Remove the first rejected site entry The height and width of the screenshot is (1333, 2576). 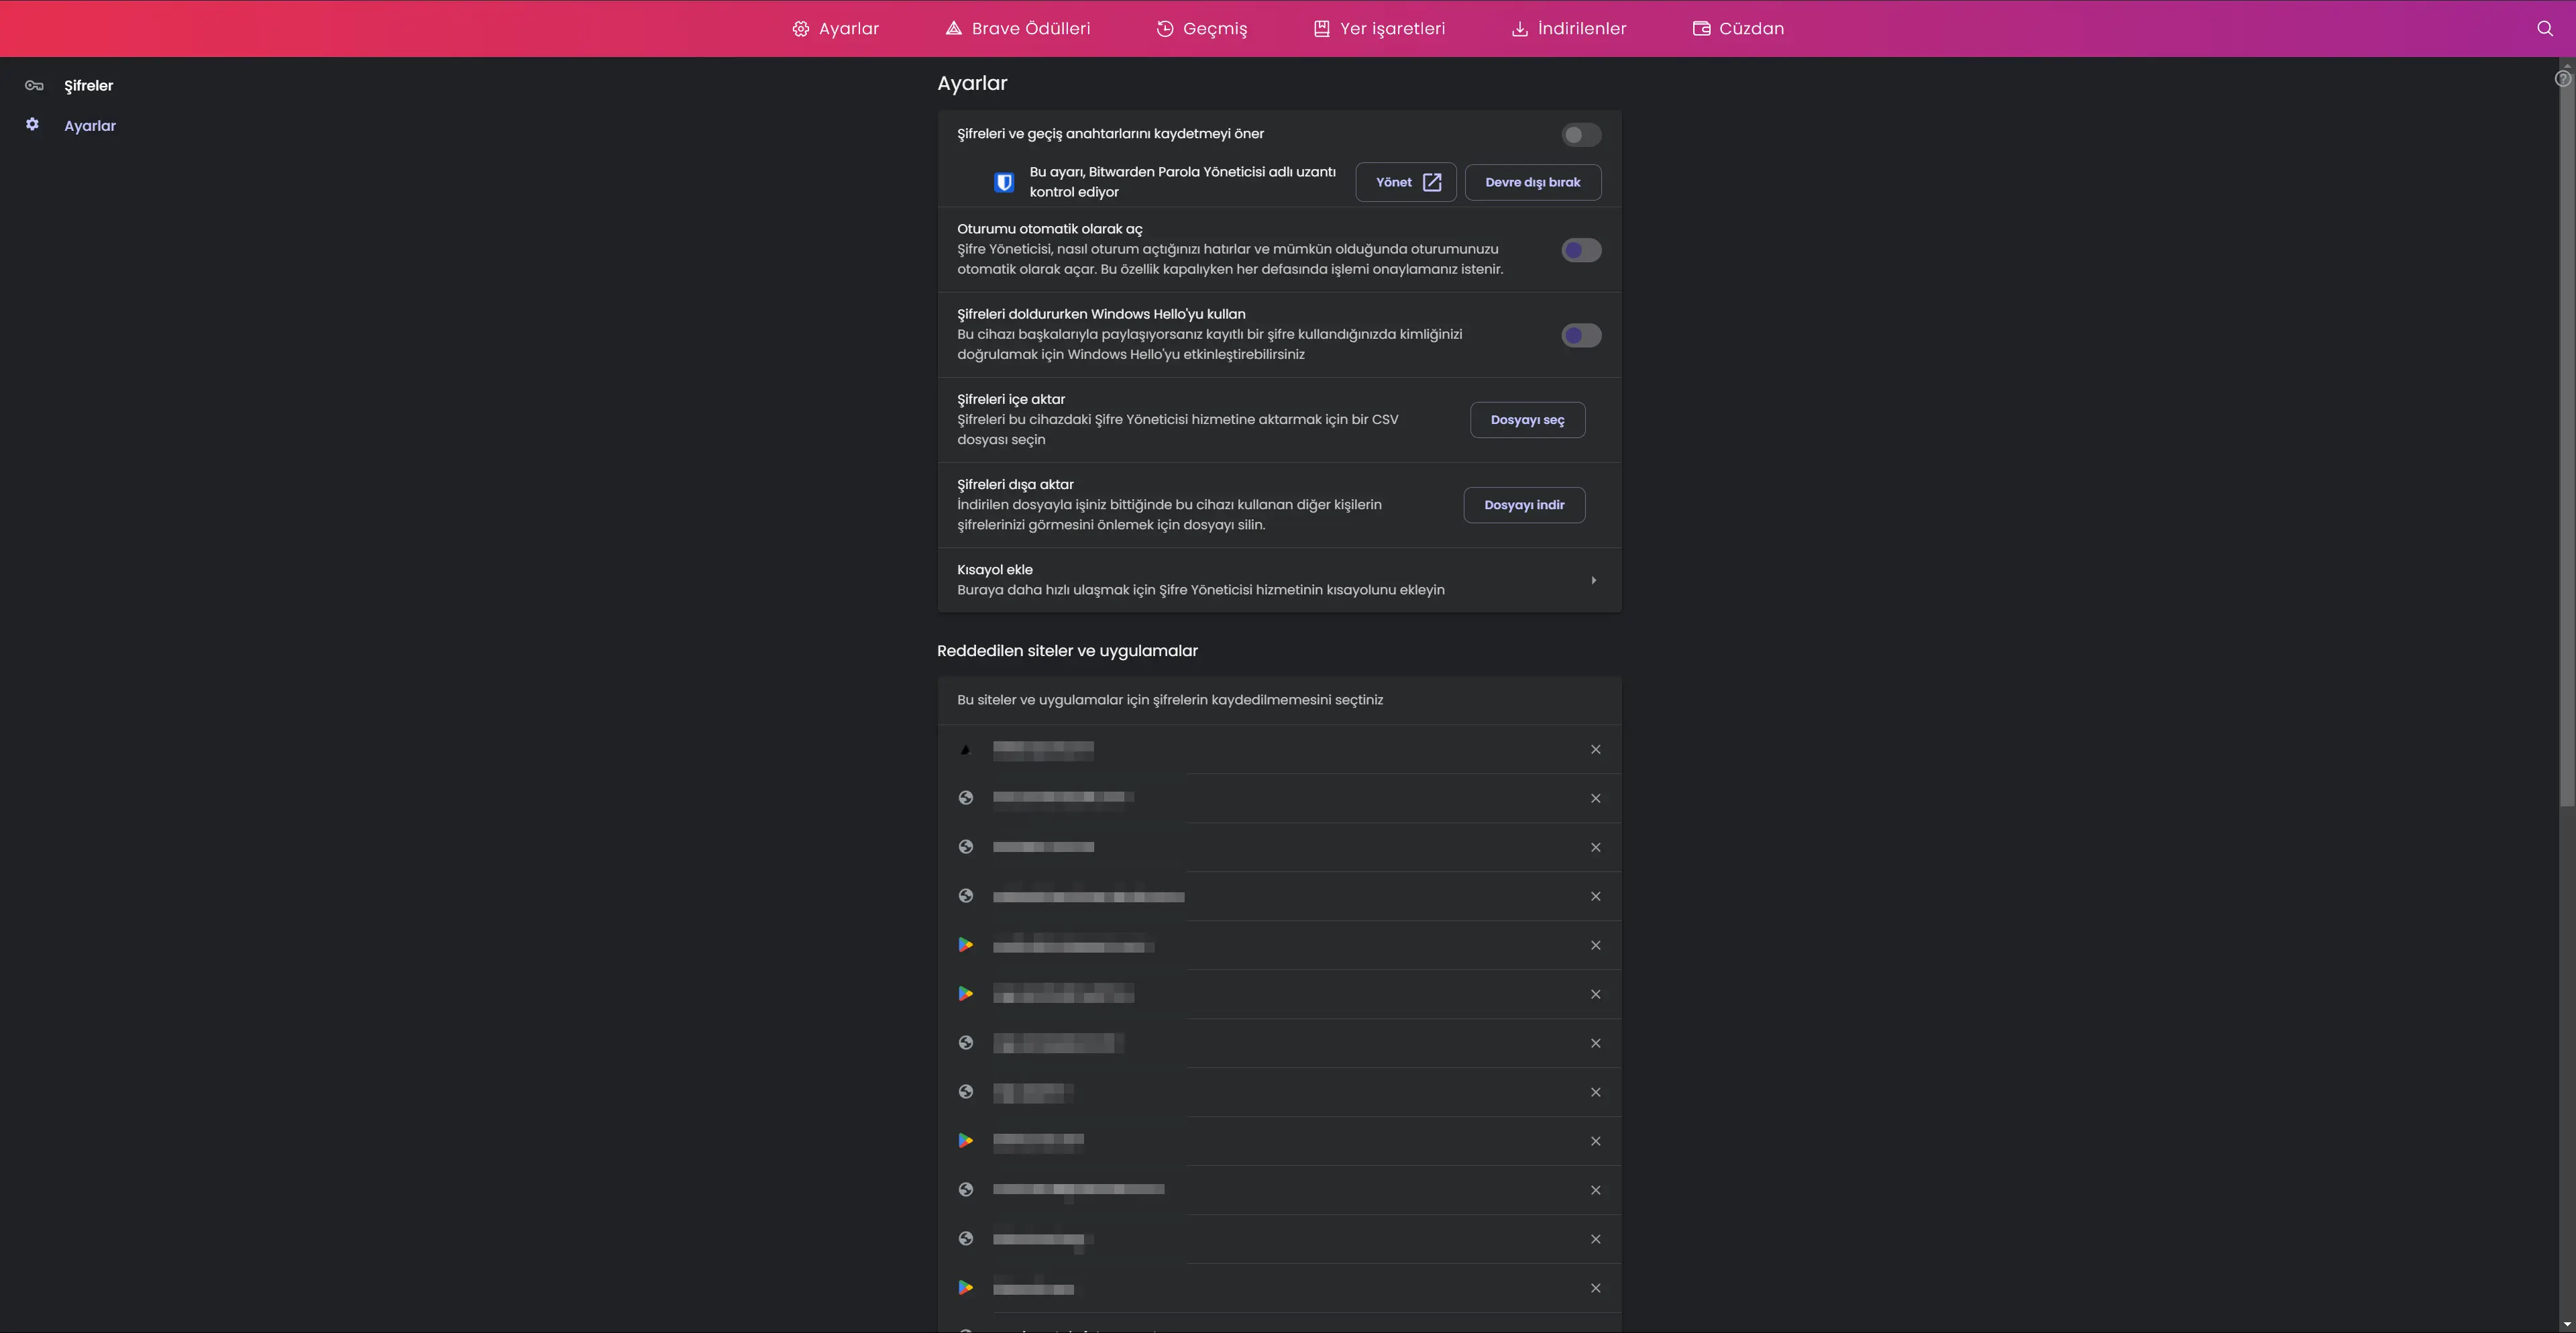[1595, 749]
